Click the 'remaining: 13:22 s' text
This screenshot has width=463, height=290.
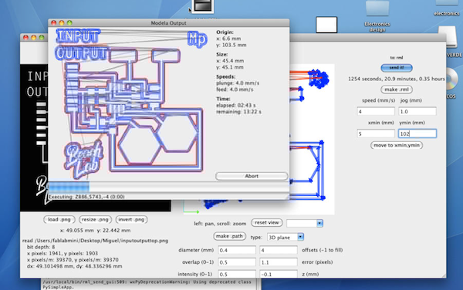click(238, 112)
